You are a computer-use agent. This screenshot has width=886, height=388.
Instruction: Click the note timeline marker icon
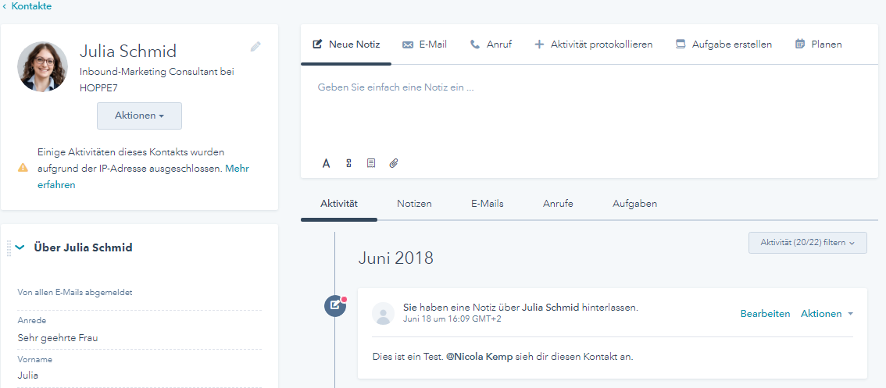click(x=335, y=305)
